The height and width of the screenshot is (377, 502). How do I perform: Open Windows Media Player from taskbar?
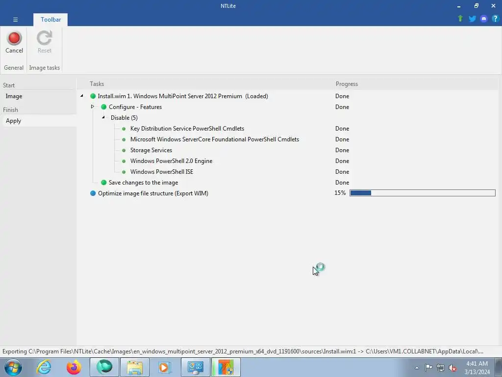click(x=165, y=367)
